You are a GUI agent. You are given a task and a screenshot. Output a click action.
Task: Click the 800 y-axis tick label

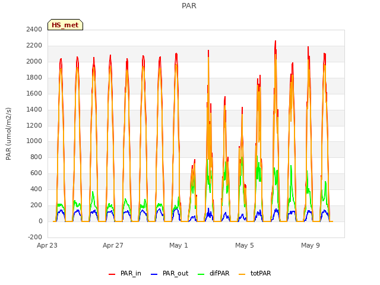36,157
